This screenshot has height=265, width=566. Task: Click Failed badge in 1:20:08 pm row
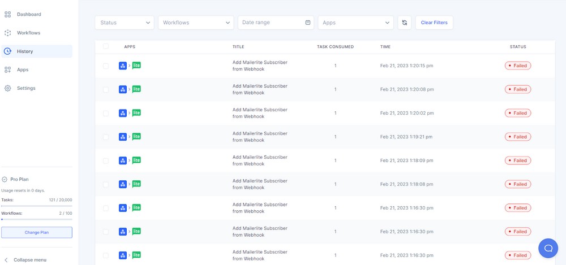[518, 89]
